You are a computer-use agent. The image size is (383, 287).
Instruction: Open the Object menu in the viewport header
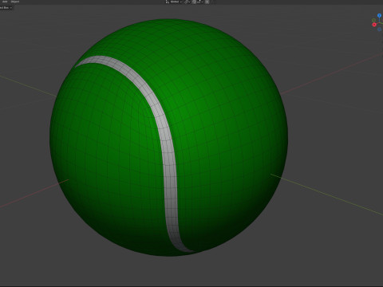[x=15, y=2]
